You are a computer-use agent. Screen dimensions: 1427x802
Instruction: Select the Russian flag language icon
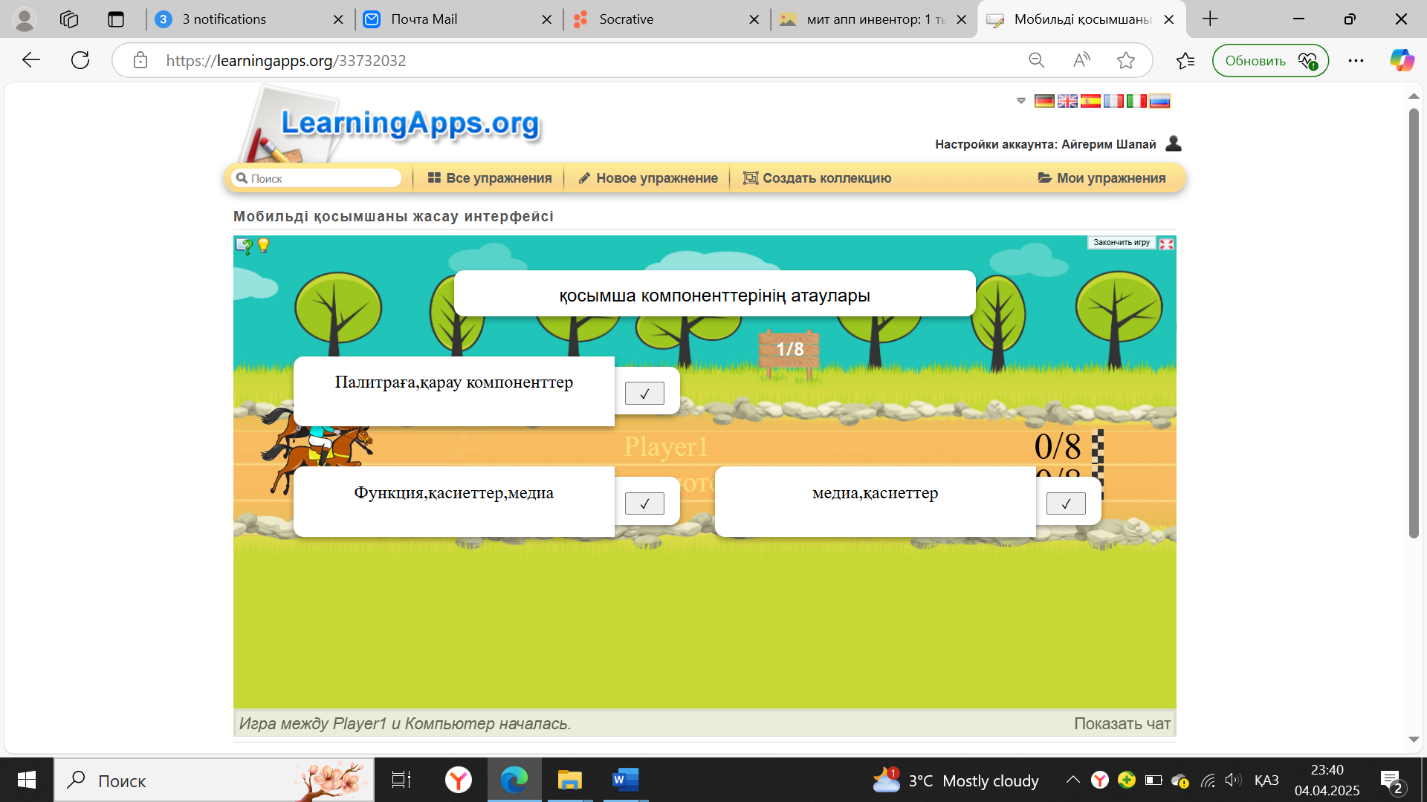pos(1159,101)
